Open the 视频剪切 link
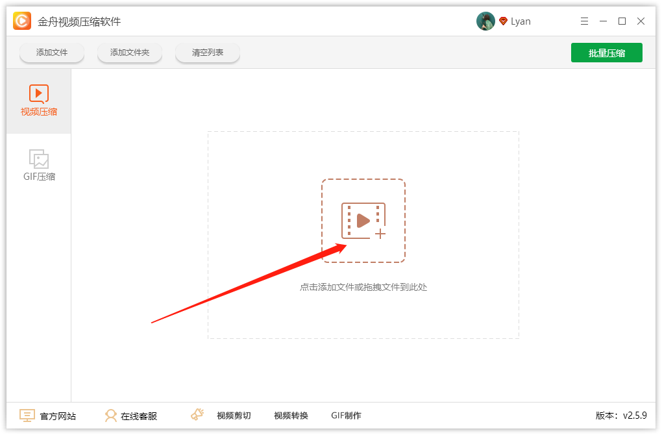This screenshot has height=435, width=662. coord(234,416)
